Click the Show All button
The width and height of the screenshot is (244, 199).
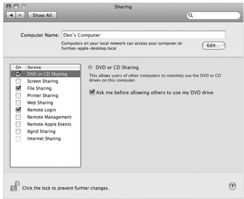coord(42,15)
